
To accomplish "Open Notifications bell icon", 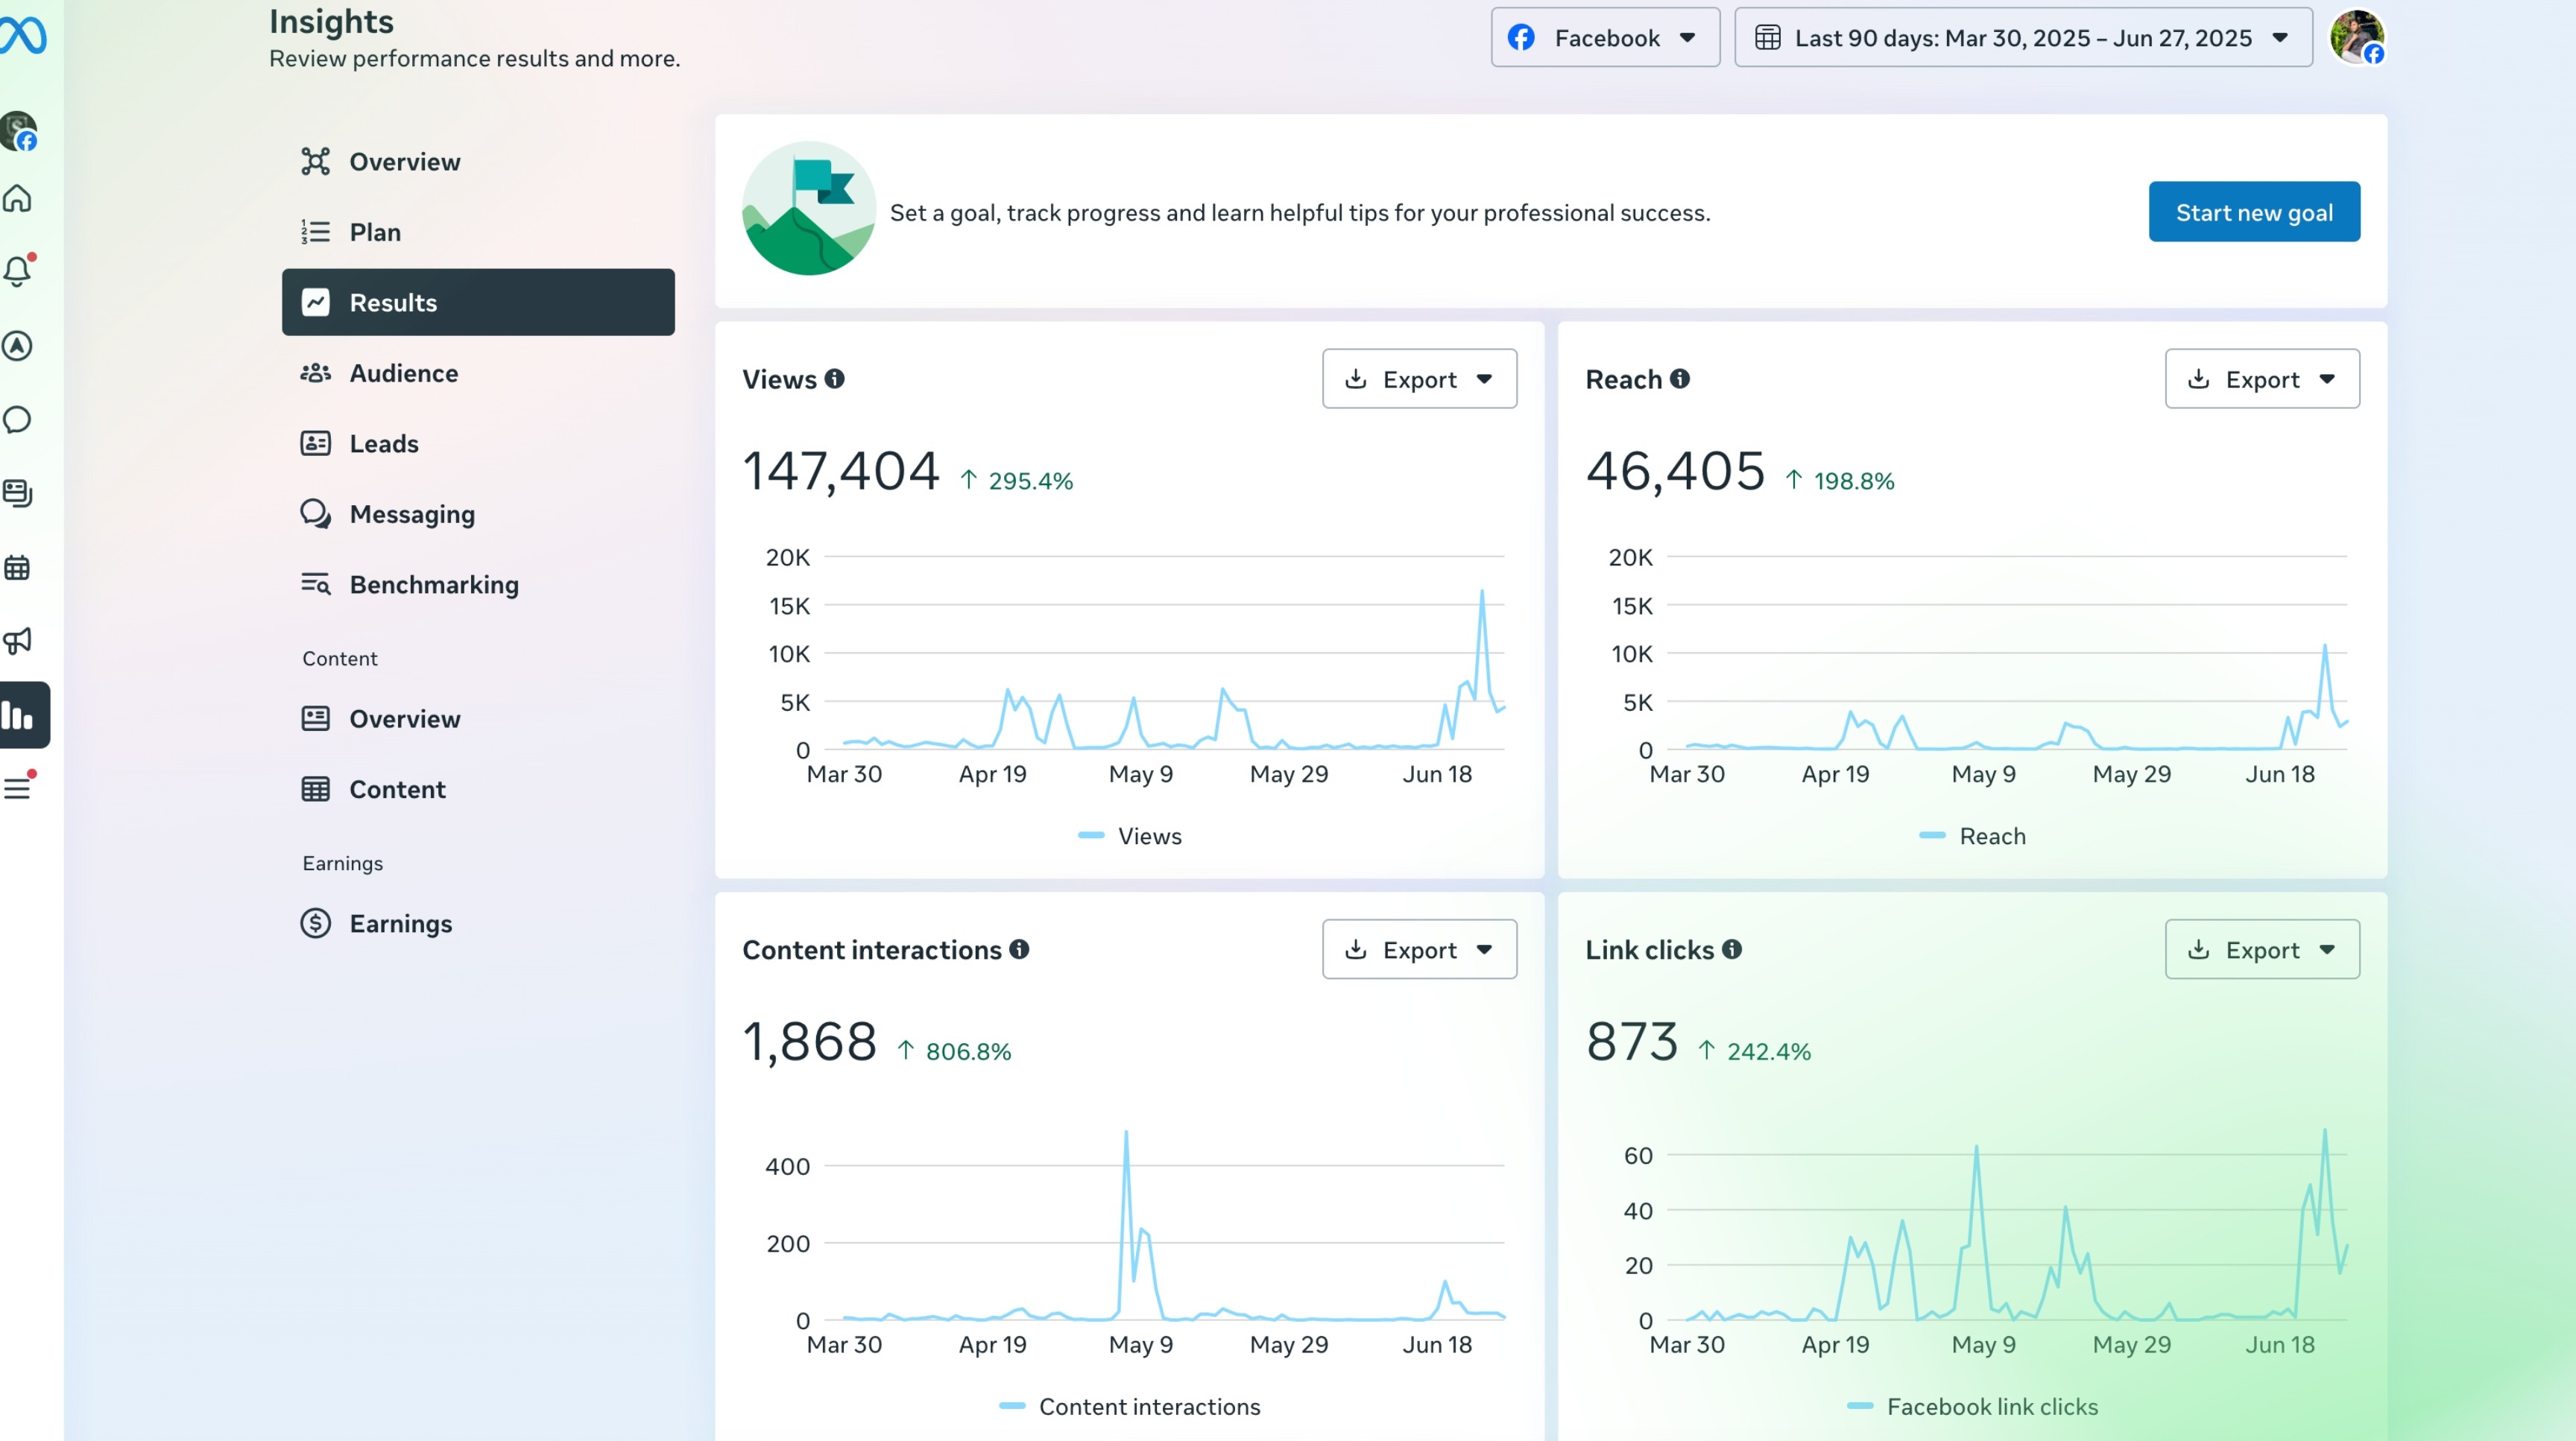I will (18, 270).
